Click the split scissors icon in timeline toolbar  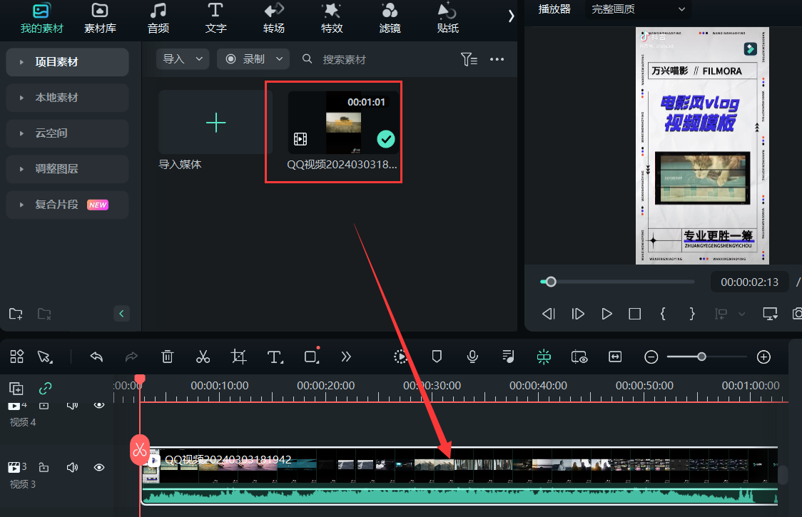pyautogui.click(x=203, y=357)
